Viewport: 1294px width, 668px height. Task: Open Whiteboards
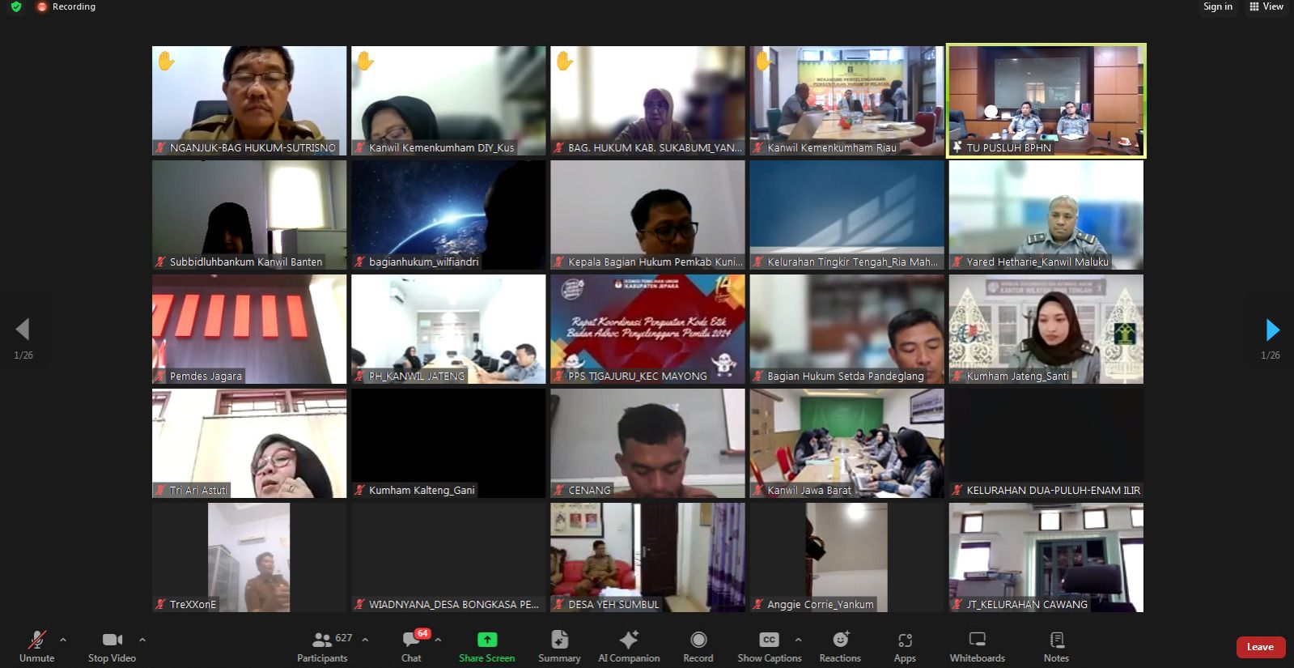pos(977,647)
